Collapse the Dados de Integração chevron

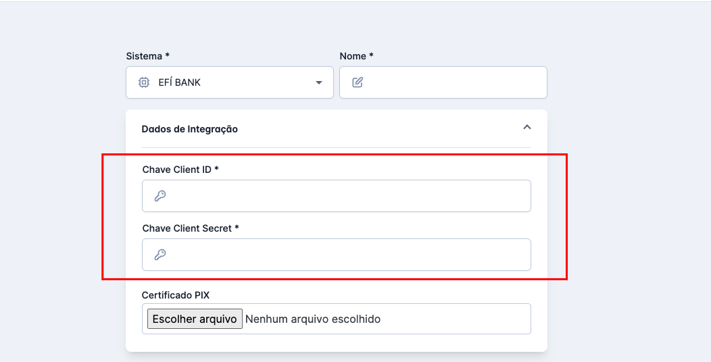527,127
